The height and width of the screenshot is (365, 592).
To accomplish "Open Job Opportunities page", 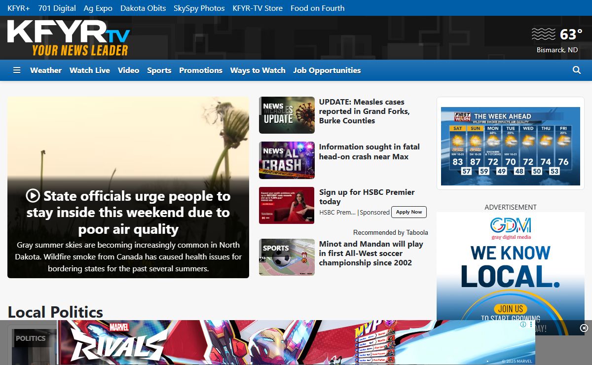I will pyautogui.click(x=327, y=71).
